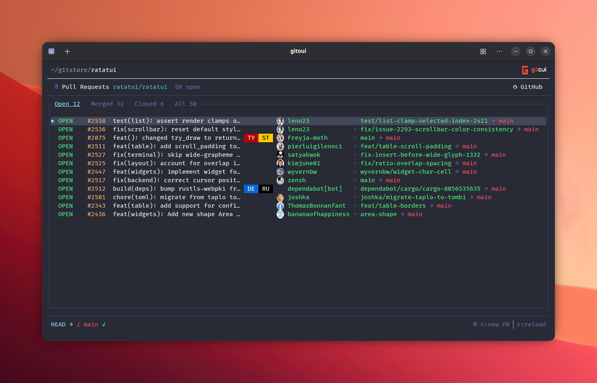Select PR #2538 test(list) row title
The width and height of the screenshot is (597, 383).
tap(177, 121)
